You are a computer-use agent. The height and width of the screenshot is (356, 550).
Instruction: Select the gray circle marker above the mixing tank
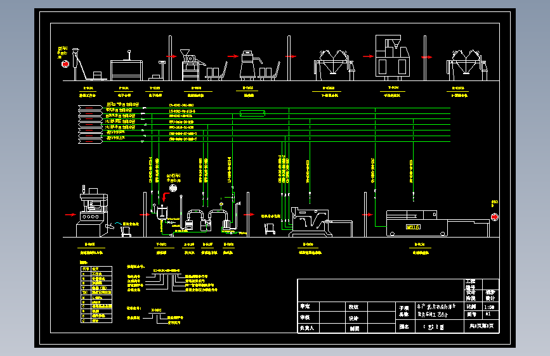point(173,188)
